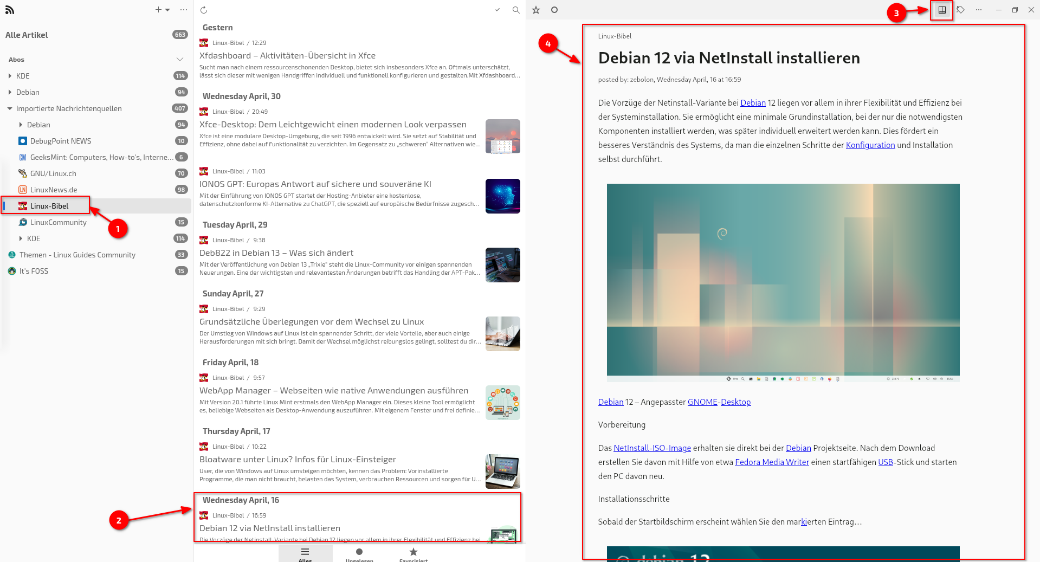This screenshot has height=562, width=1040.
Task: Toggle article read/unread circle
Action: [x=554, y=10]
